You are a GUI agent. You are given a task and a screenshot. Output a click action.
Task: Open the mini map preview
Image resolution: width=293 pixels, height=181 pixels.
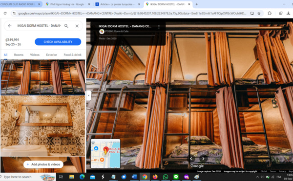pyautogui.click(x=105, y=154)
